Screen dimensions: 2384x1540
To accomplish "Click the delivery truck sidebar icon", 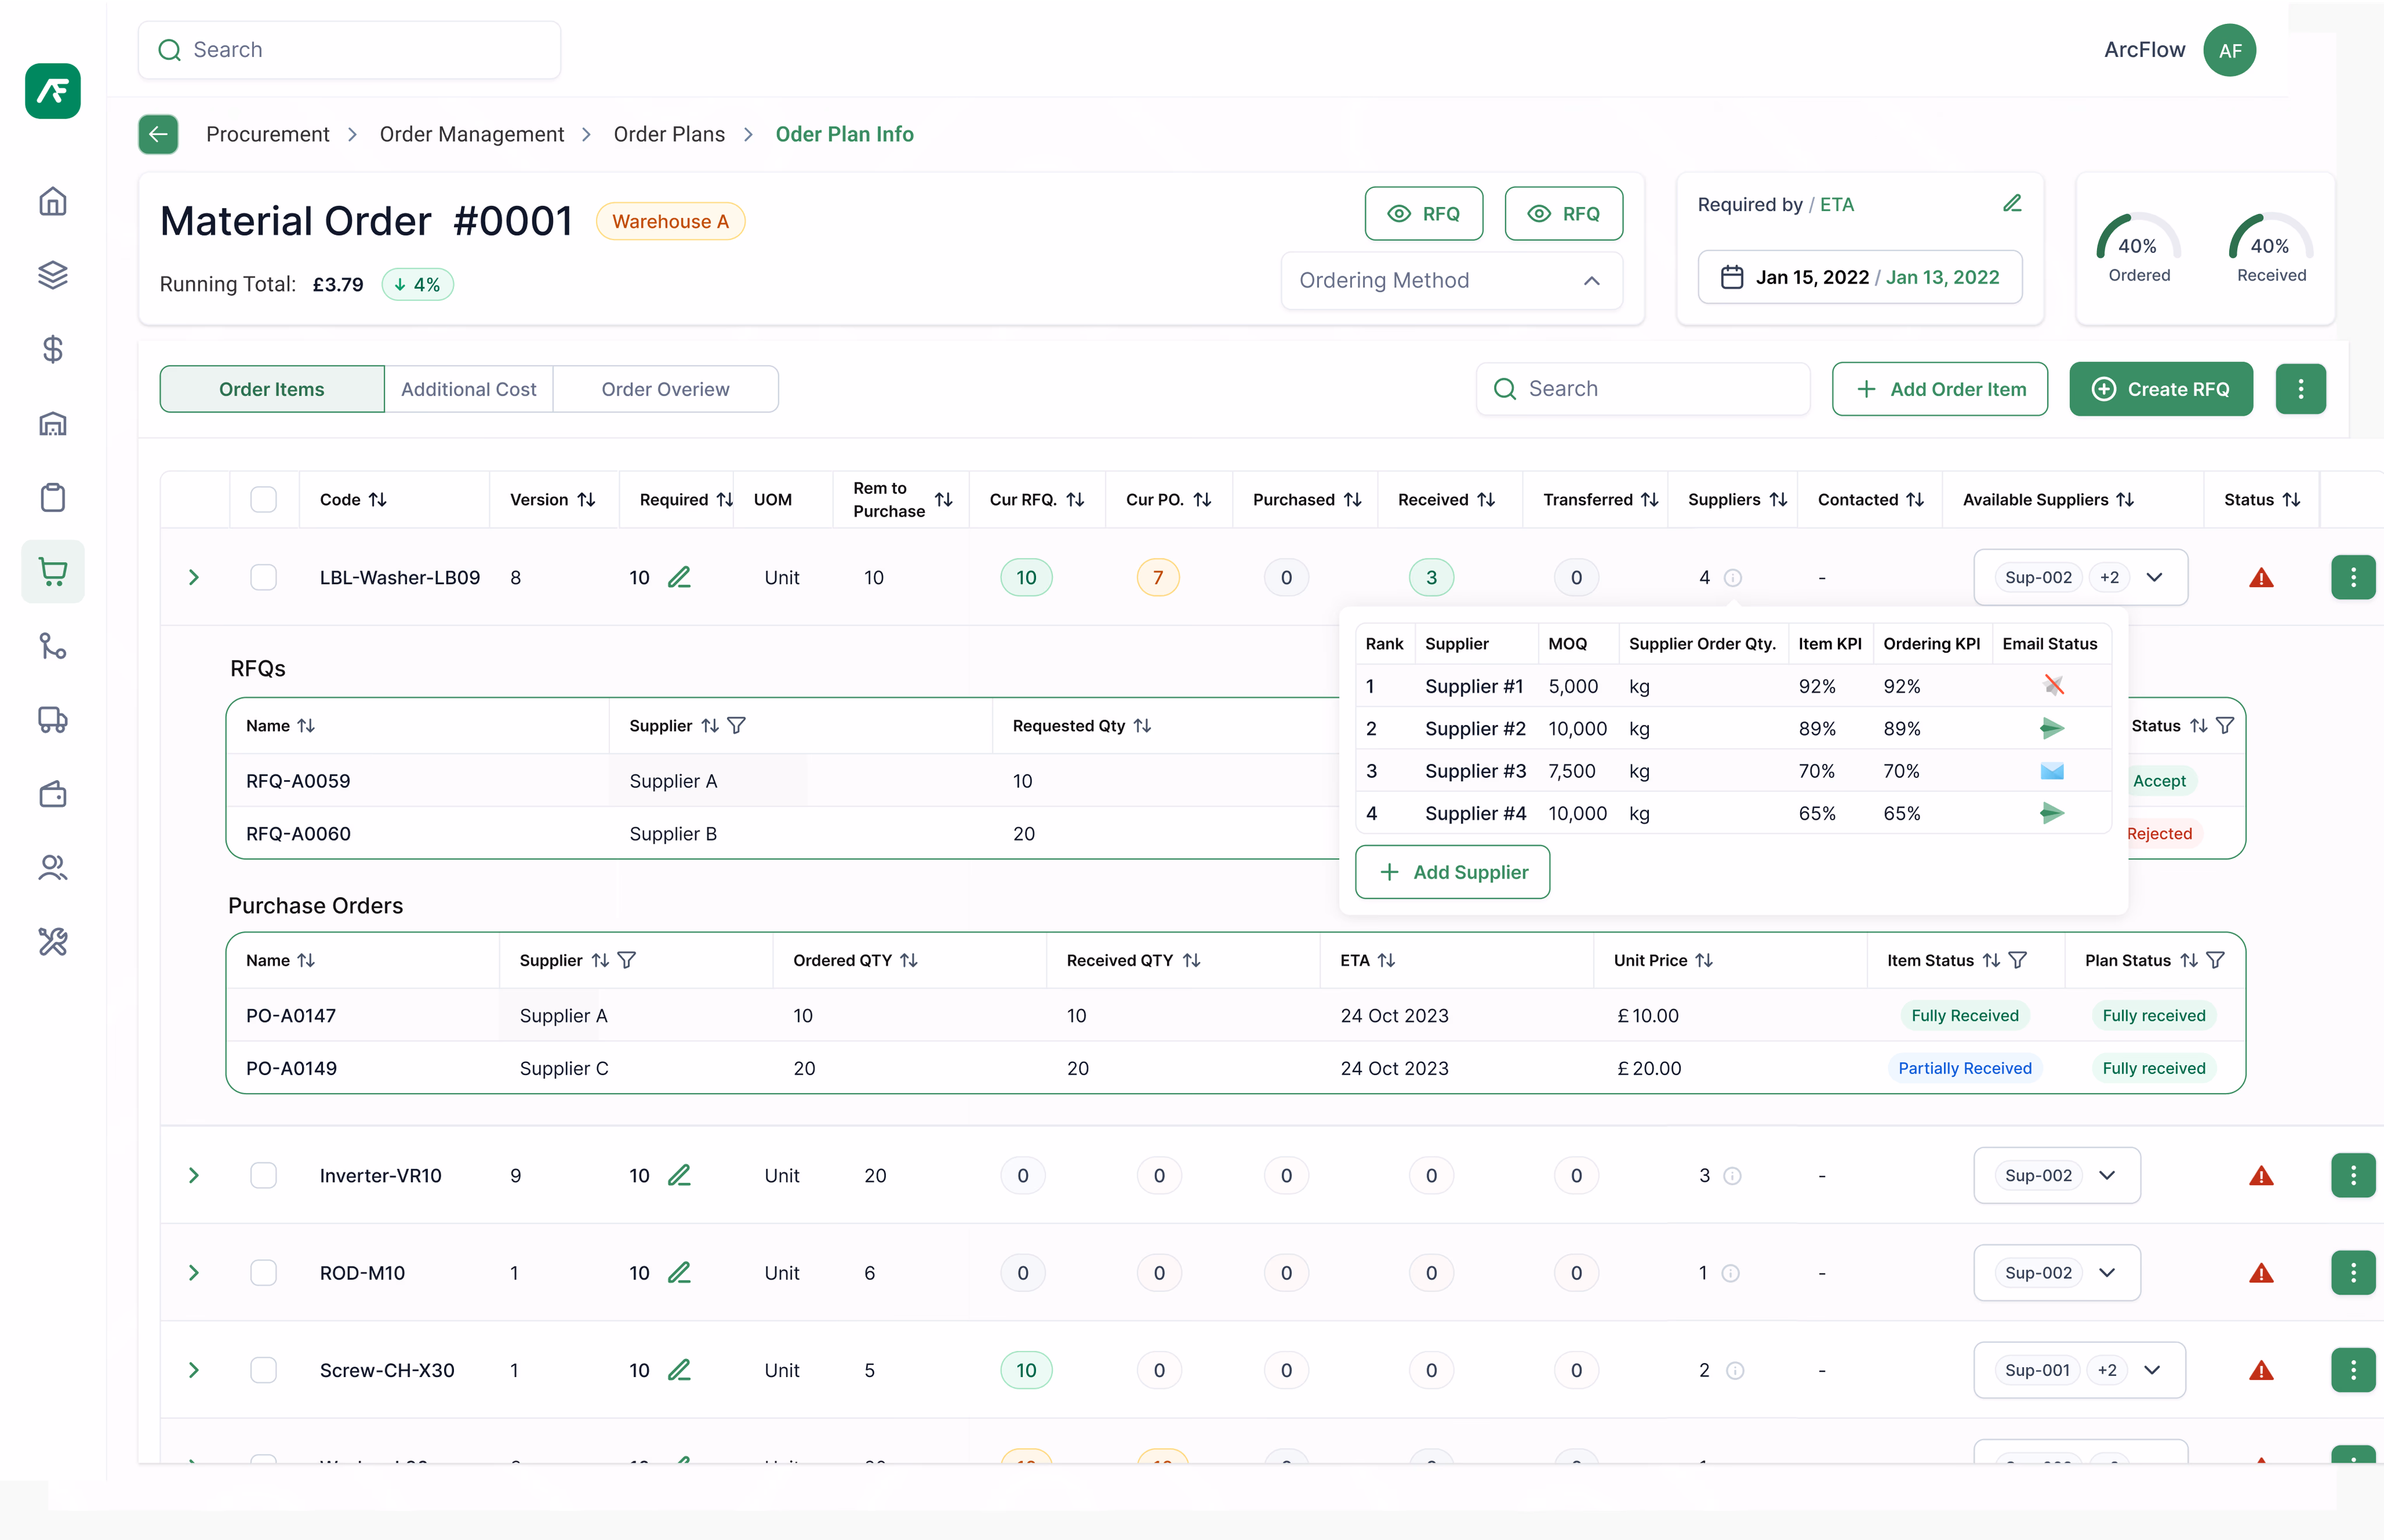I will [53, 720].
